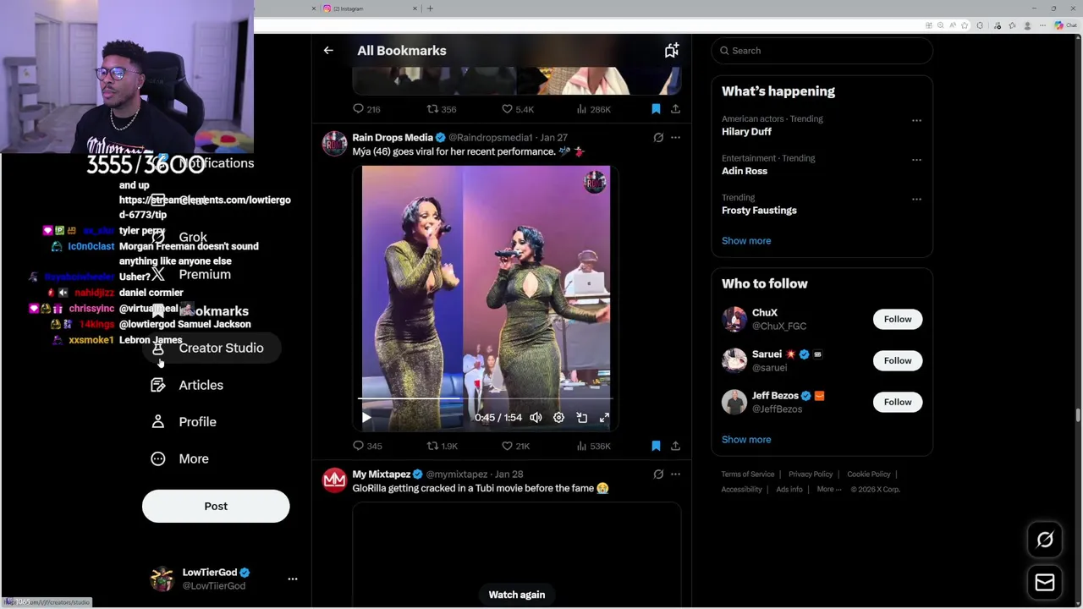Seek on the video progress bar
The width and height of the screenshot is (1083, 609).
(x=486, y=398)
